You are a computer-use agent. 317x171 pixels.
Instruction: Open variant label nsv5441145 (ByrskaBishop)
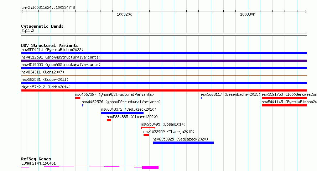[289, 102]
